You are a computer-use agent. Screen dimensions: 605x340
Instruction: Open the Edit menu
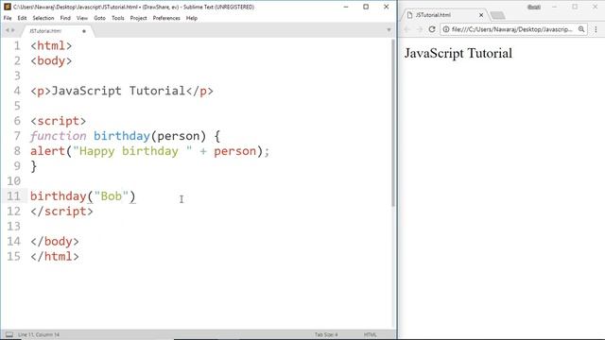pos(22,18)
